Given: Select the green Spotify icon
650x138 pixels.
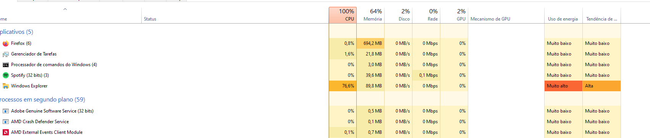Looking at the screenshot, I should 6,75.
